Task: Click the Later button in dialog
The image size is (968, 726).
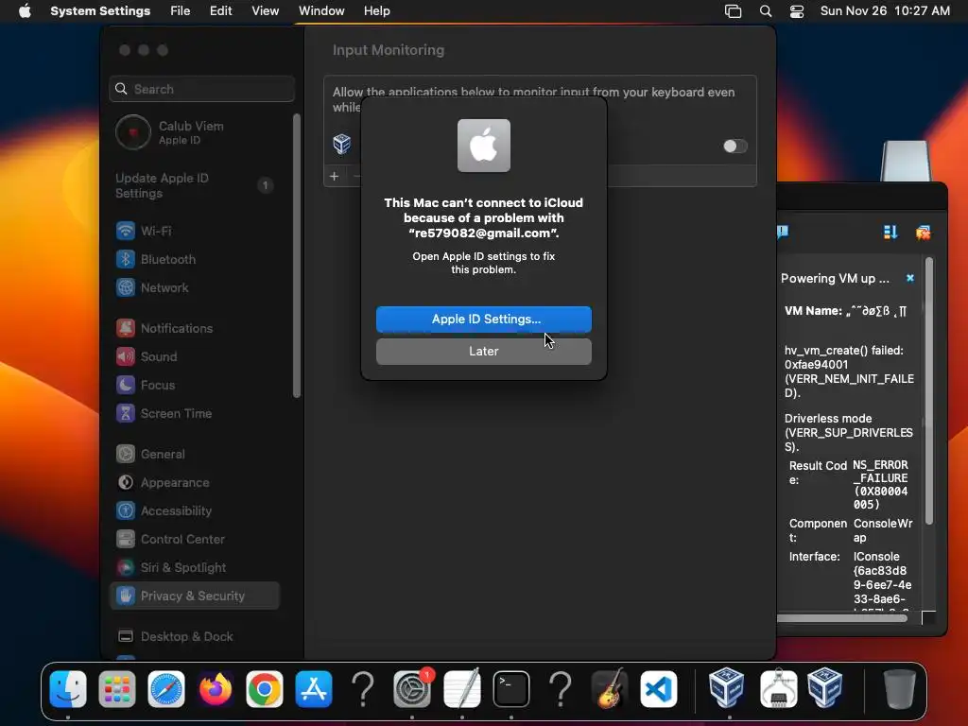Action: coord(483,352)
